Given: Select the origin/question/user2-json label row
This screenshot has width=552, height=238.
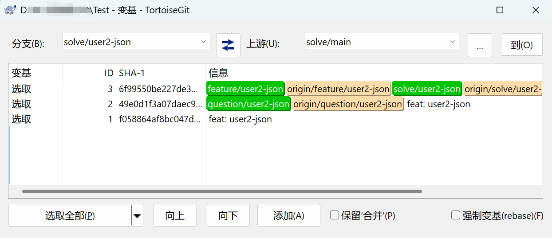Looking at the screenshot, I should [275, 104].
